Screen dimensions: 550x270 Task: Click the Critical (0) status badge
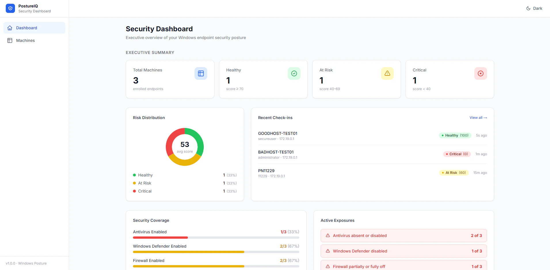pyautogui.click(x=457, y=154)
